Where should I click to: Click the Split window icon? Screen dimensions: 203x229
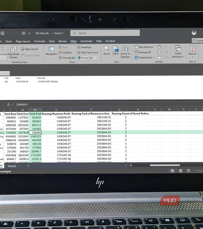[x=159, y=47]
